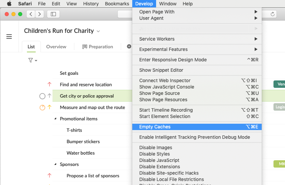Open the Window menu
The image size is (285, 185).
coord(168,4)
